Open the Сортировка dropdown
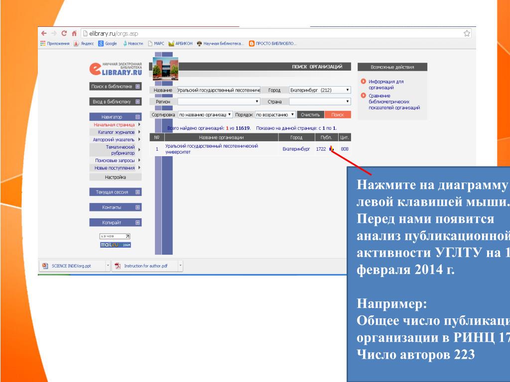Viewport: 510px width, 382px height. click(205, 115)
